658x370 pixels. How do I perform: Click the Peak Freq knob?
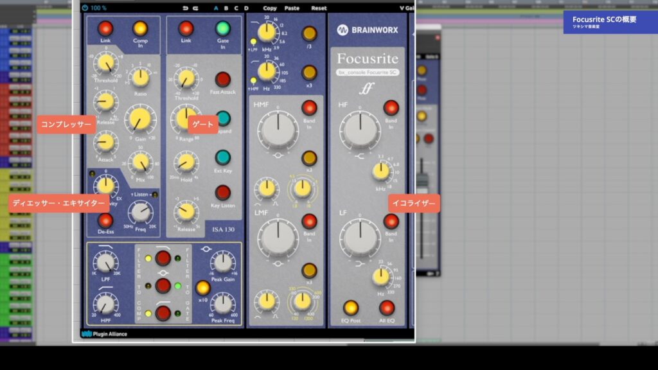pyautogui.click(x=223, y=304)
